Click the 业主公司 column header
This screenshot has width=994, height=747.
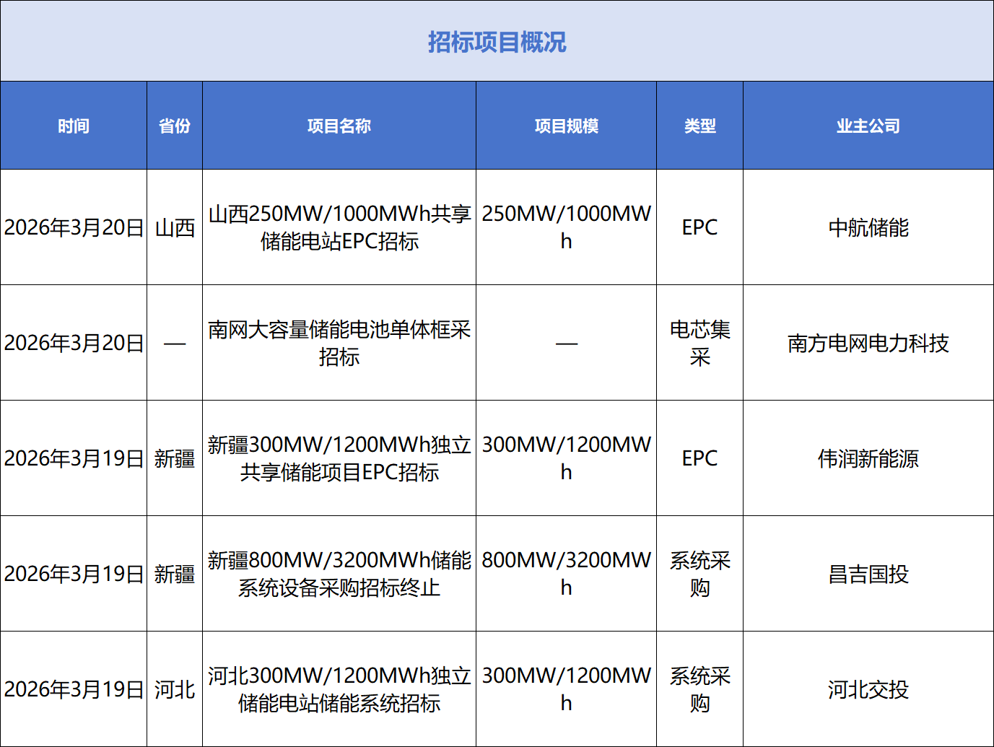[868, 126]
